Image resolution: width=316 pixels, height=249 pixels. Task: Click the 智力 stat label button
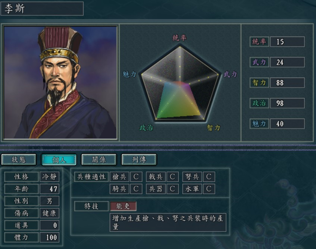[x=259, y=83]
